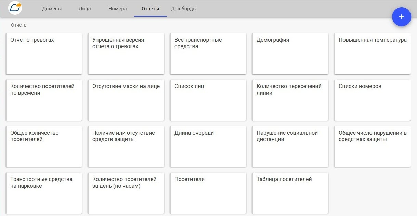Screen dimensions: 417x216
Task: Open the Длина очереди report
Action: pyautogui.click(x=208, y=147)
